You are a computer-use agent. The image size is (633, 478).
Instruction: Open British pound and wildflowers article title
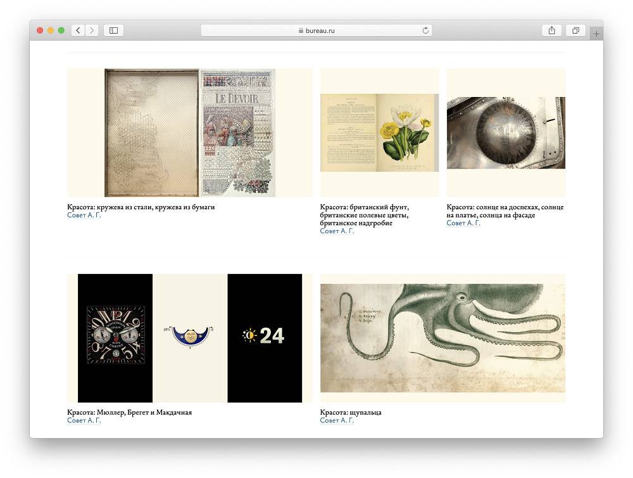click(x=365, y=215)
